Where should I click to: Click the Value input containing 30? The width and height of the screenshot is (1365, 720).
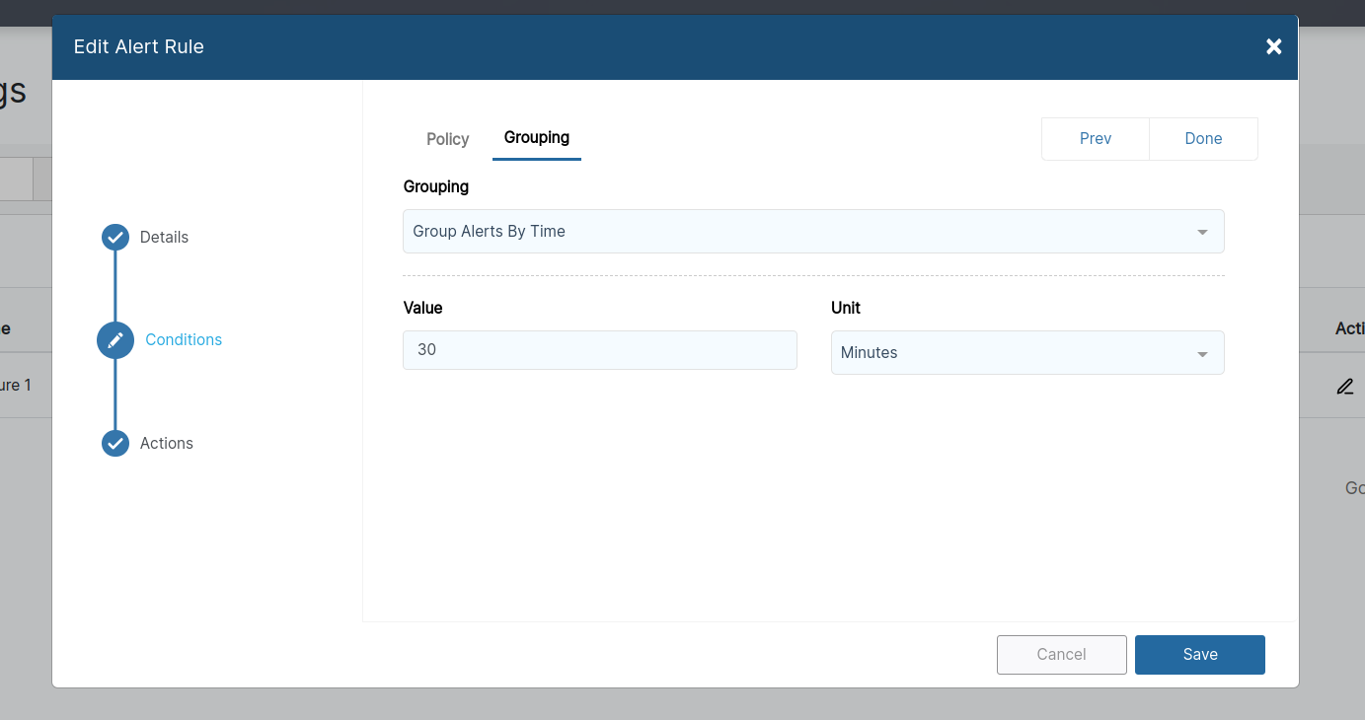(x=599, y=349)
